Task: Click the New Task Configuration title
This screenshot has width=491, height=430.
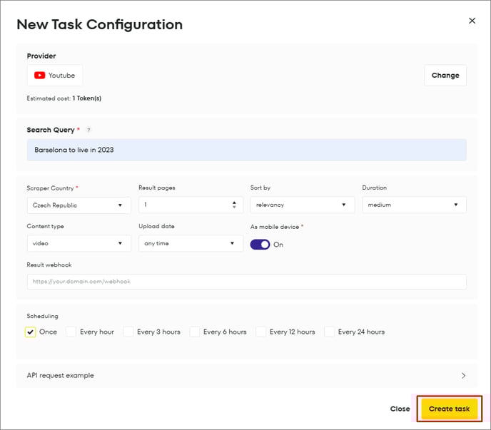Action: (100, 24)
